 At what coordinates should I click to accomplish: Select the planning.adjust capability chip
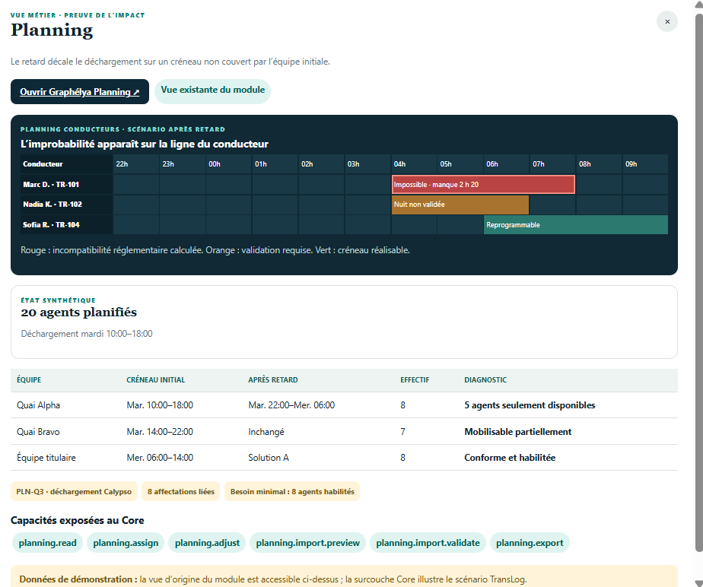[207, 543]
